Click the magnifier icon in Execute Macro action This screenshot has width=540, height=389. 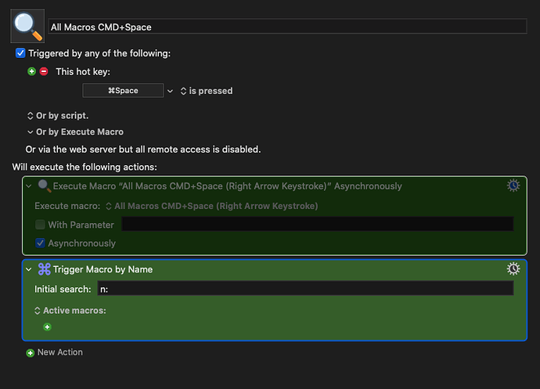coord(45,186)
